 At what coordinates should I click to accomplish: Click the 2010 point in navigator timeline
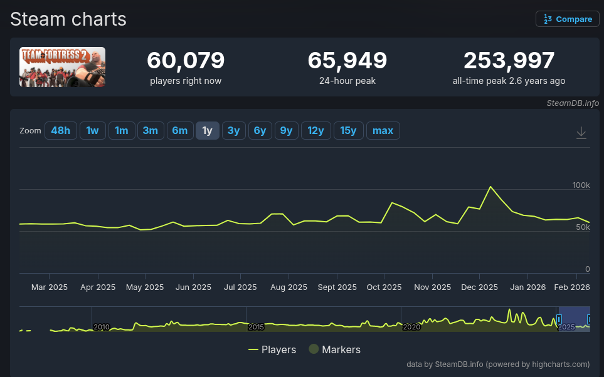(x=102, y=327)
